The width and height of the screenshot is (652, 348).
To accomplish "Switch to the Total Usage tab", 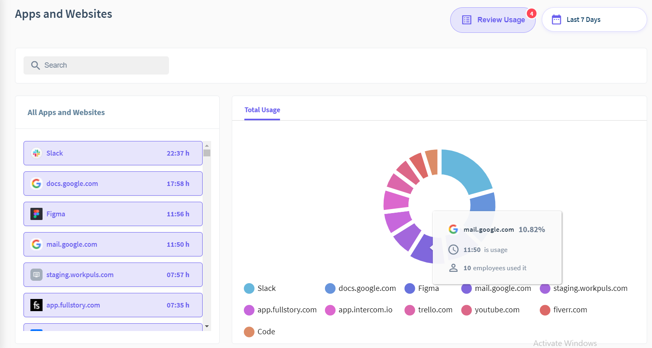I will tap(262, 110).
